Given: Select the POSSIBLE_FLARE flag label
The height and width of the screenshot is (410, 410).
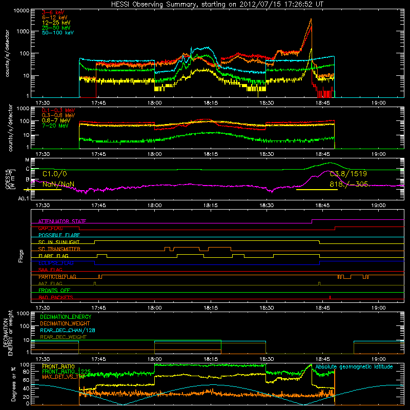Looking at the screenshot, I should click(x=59, y=235).
